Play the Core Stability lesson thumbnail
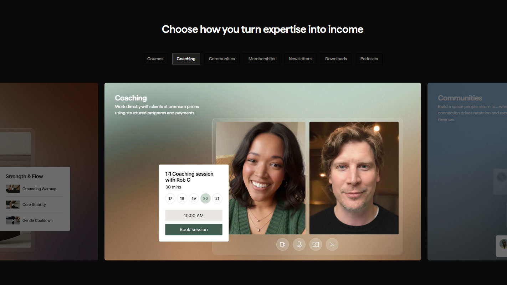 [12, 204]
